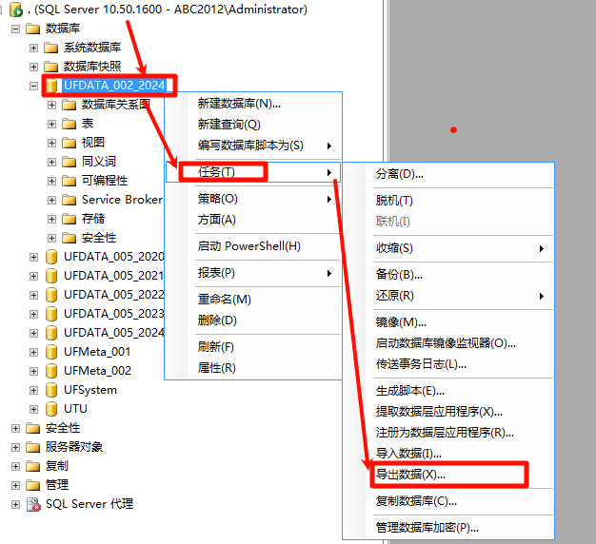Image resolution: width=596 pixels, height=544 pixels.
Task: Click the Service Broker folder icon
Action: coord(70,200)
